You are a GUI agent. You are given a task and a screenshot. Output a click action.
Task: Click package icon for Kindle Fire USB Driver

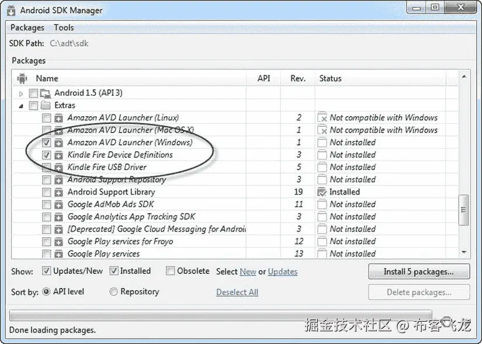(58, 168)
